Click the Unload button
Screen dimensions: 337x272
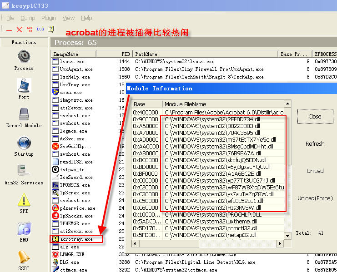point(315,171)
